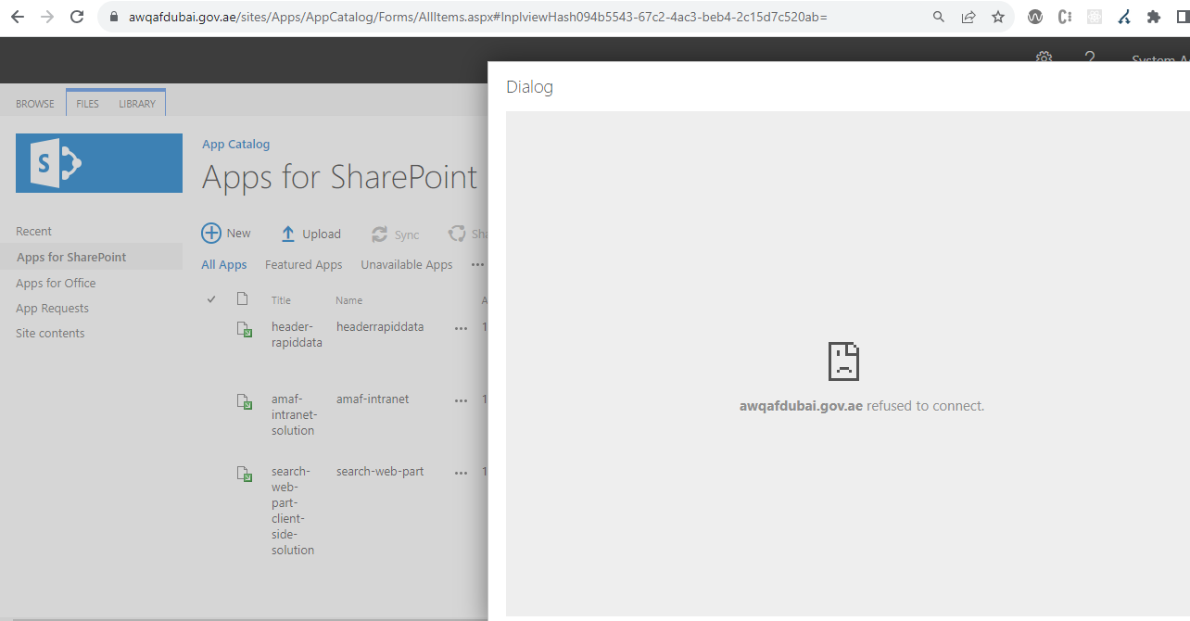Viewport: 1190px width, 621px height.
Task: Open ellipsis menu for headerrapiddata
Action: 461,328
